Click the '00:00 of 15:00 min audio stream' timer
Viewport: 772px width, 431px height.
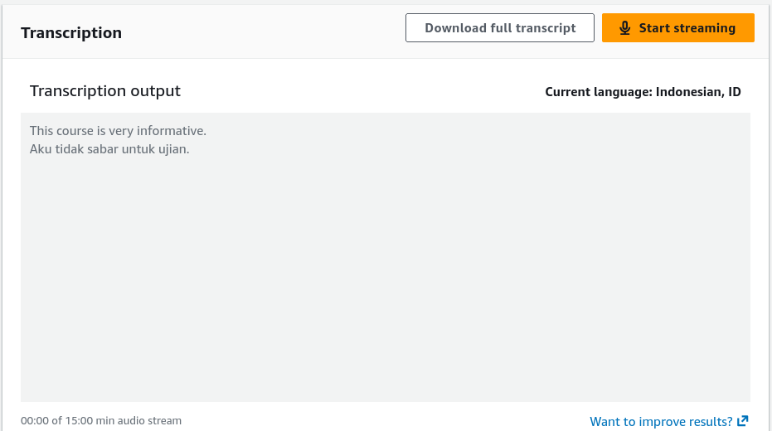pyautogui.click(x=101, y=421)
